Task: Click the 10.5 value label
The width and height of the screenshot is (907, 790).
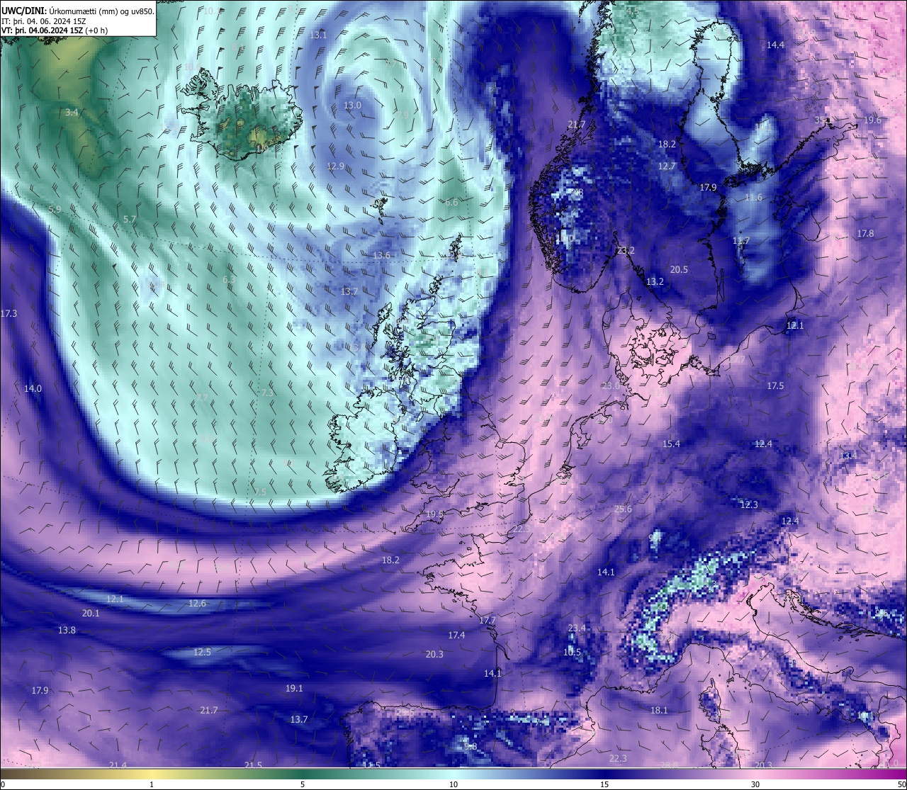Action: point(572,652)
